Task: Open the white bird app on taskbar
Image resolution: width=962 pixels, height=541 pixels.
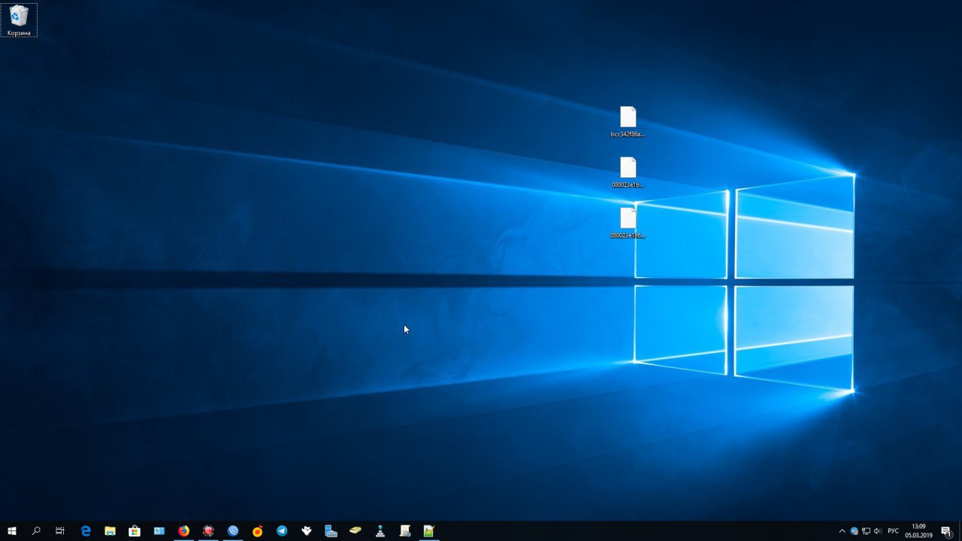Action: 307,531
